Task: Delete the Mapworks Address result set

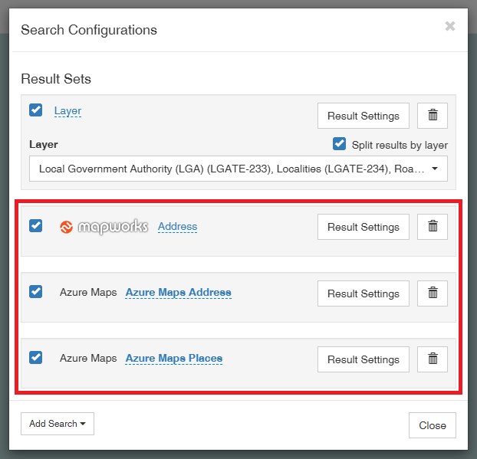Action: click(433, 227)
